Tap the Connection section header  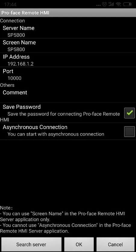[12, 21]
